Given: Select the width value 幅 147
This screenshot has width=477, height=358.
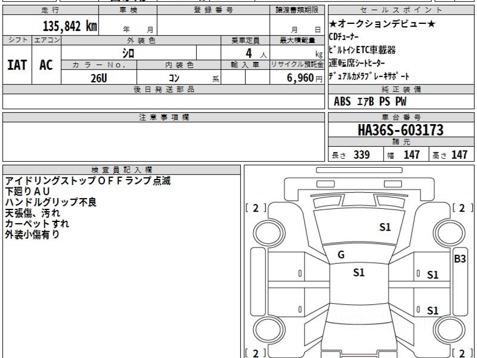Looking at the screenshot, I should click(x=404, y=155).
